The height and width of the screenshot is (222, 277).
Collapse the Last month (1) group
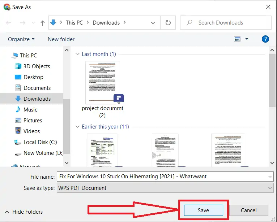pos(77,54)
